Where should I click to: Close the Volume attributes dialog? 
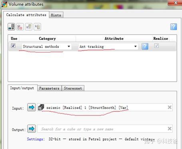coord(176,2)
